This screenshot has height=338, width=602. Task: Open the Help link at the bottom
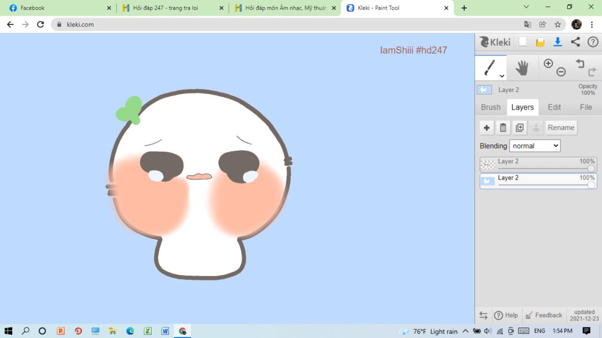tap(506, 315)
